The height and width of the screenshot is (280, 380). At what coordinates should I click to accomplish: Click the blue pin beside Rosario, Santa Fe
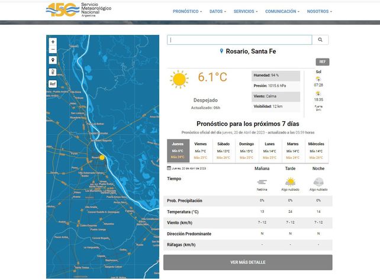click(221, 51)
